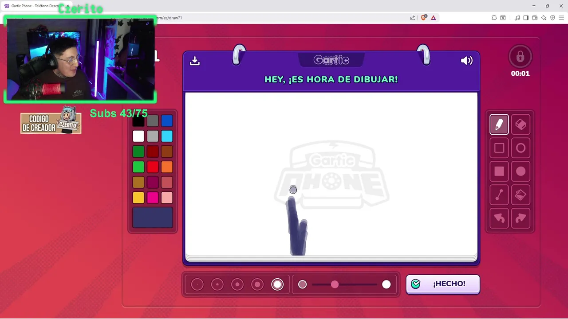Pick the yellow color swatch

138,198
